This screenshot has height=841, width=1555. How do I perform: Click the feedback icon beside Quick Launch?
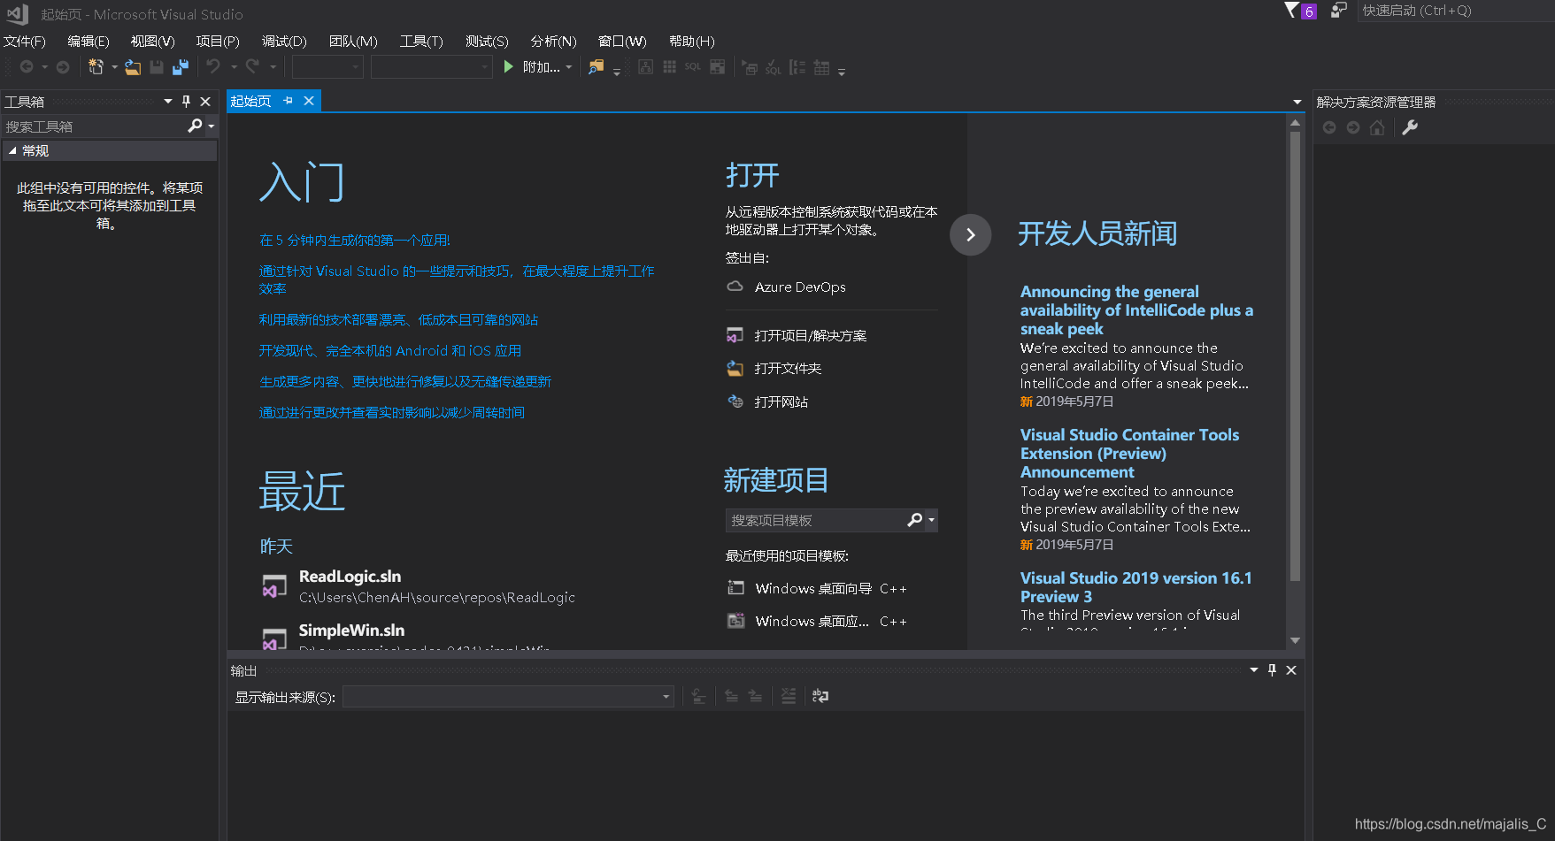click(x=1339, y=11)
